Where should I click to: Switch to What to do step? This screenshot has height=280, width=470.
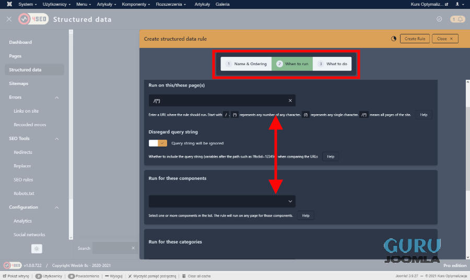[332, 64]
